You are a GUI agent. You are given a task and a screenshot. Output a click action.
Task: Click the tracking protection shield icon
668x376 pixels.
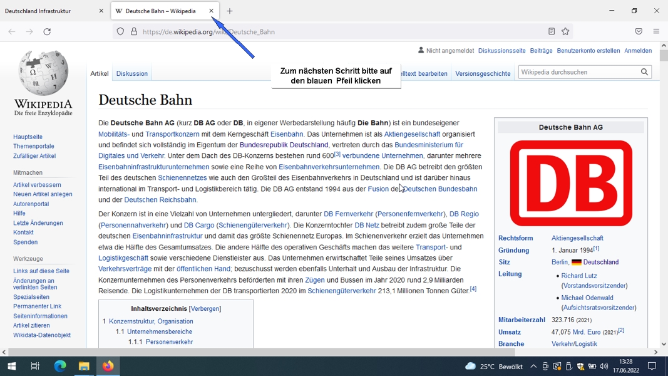(120, 31)
